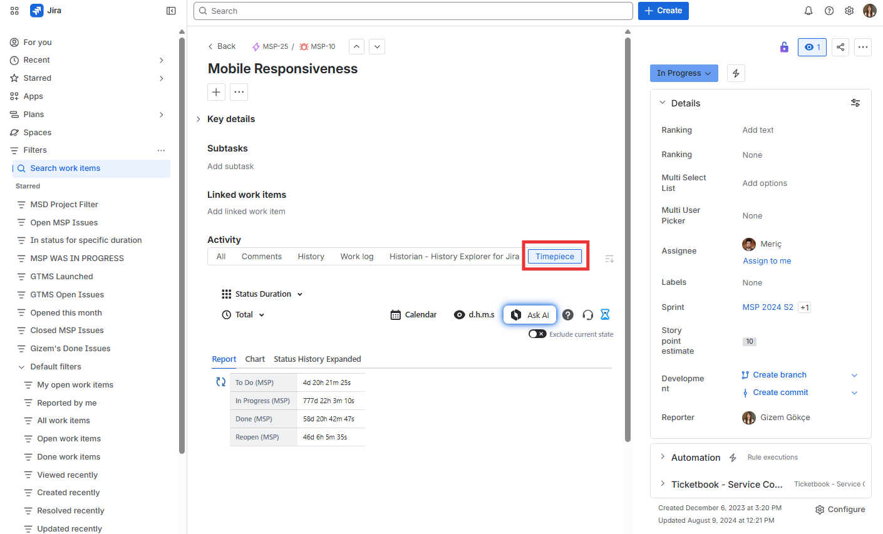The image size is (883, 534).
Task: Select the History tab
Action: point(311,257)
